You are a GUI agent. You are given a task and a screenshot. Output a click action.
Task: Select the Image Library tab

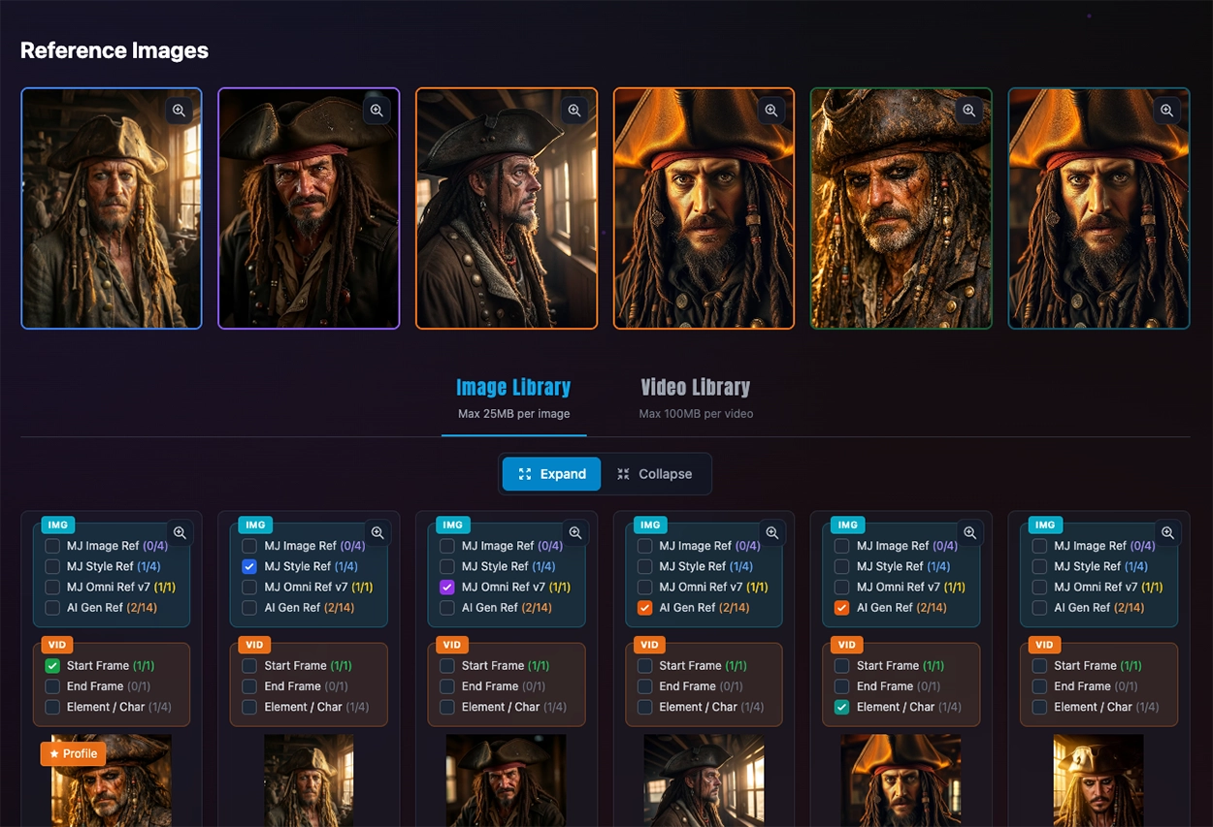coord(513,388)
